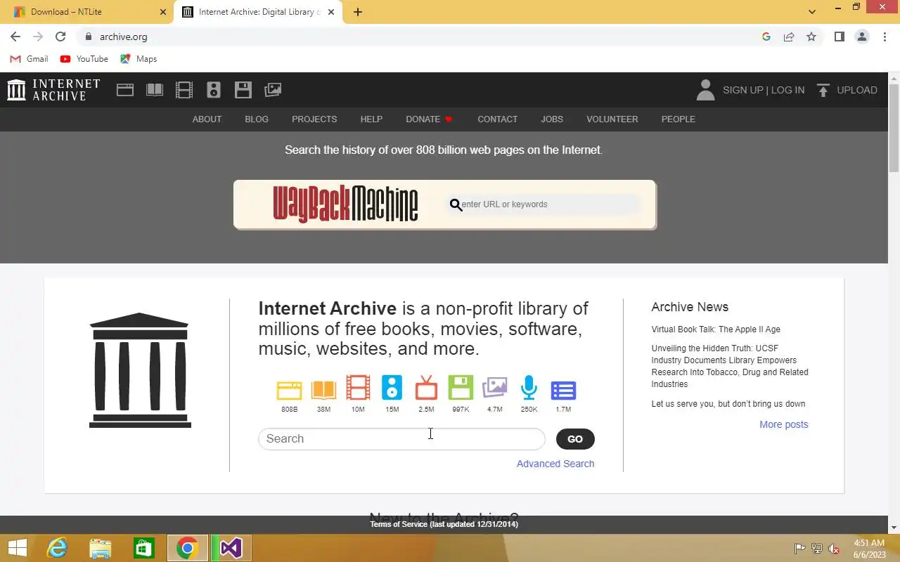Select the microphone Concerts icon labeled 250K
The width and height of the screenshot is (900, 562).
pos(529,388)
